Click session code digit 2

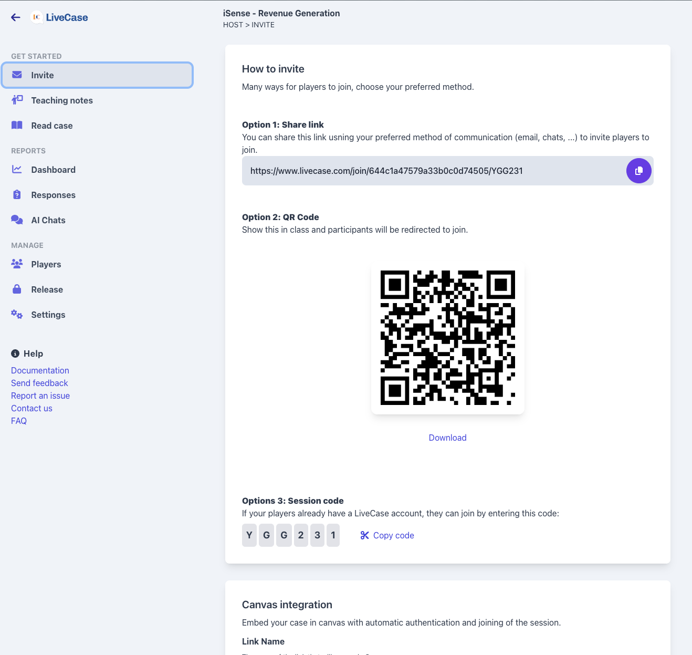point(301,535)
